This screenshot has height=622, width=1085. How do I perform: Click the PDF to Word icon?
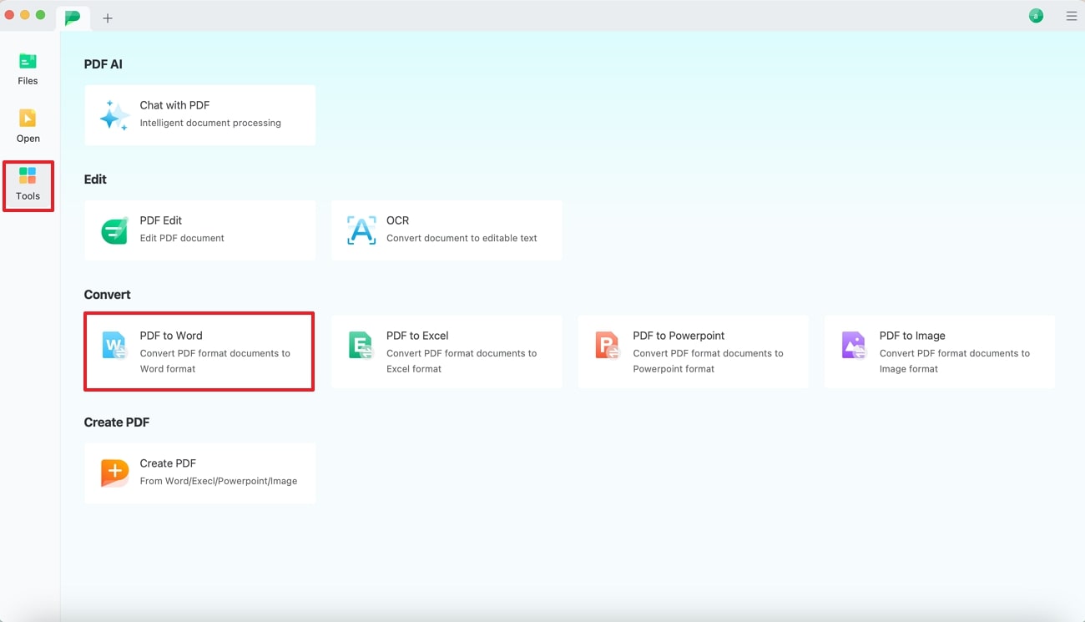coord(114,346)
